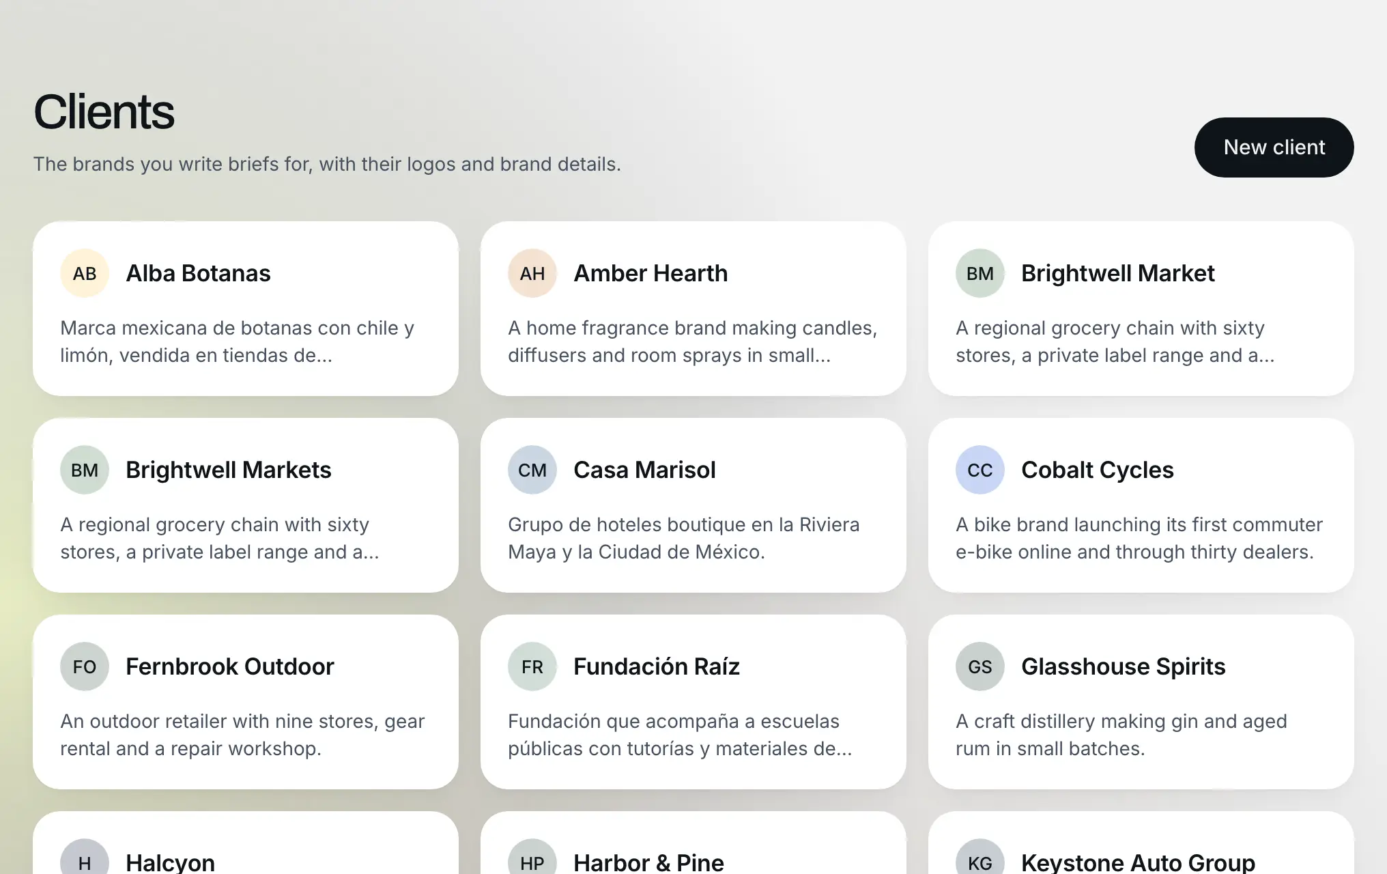The image size is (1387, 874).
Task: Open the Harbor & Pine client name
Action: pos(648,862)
